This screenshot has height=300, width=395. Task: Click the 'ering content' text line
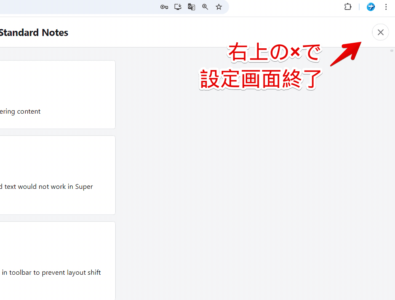(x=20, y=112)
